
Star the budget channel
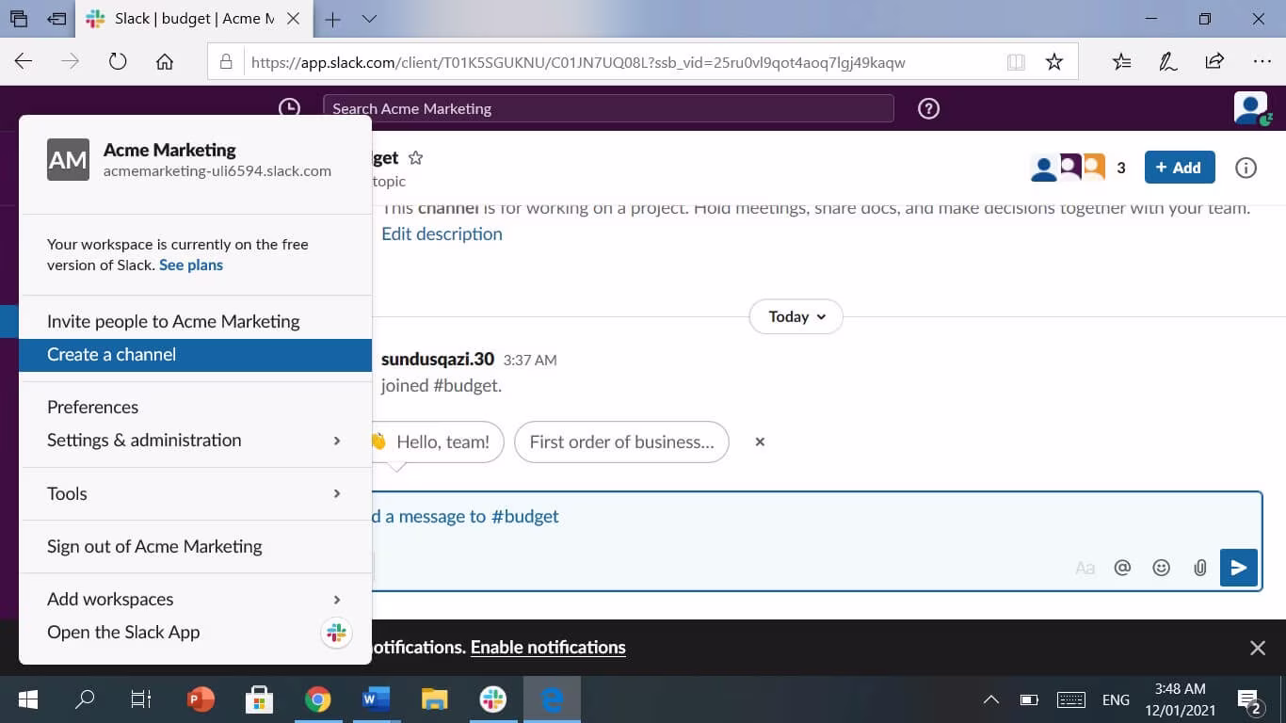tap(415, 158)
